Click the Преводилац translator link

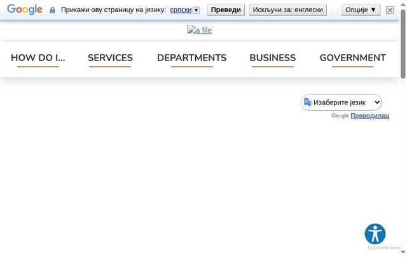369,116
